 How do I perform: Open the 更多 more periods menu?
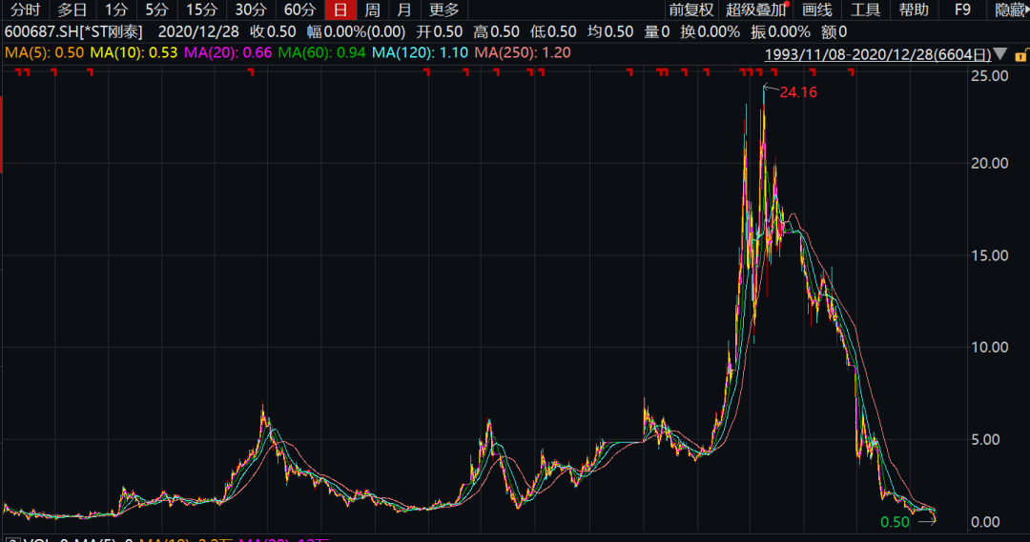pos(444,10)
